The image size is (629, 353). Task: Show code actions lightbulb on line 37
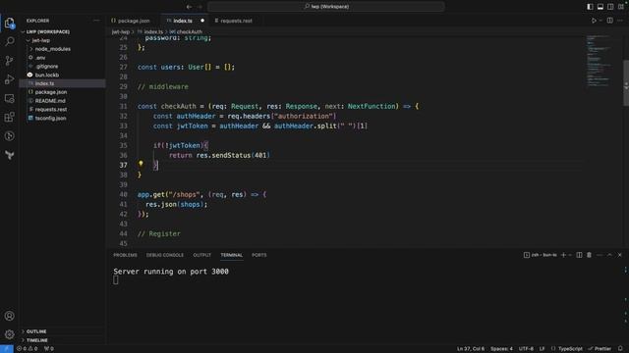pyautogui.click(x=141, y=164)
